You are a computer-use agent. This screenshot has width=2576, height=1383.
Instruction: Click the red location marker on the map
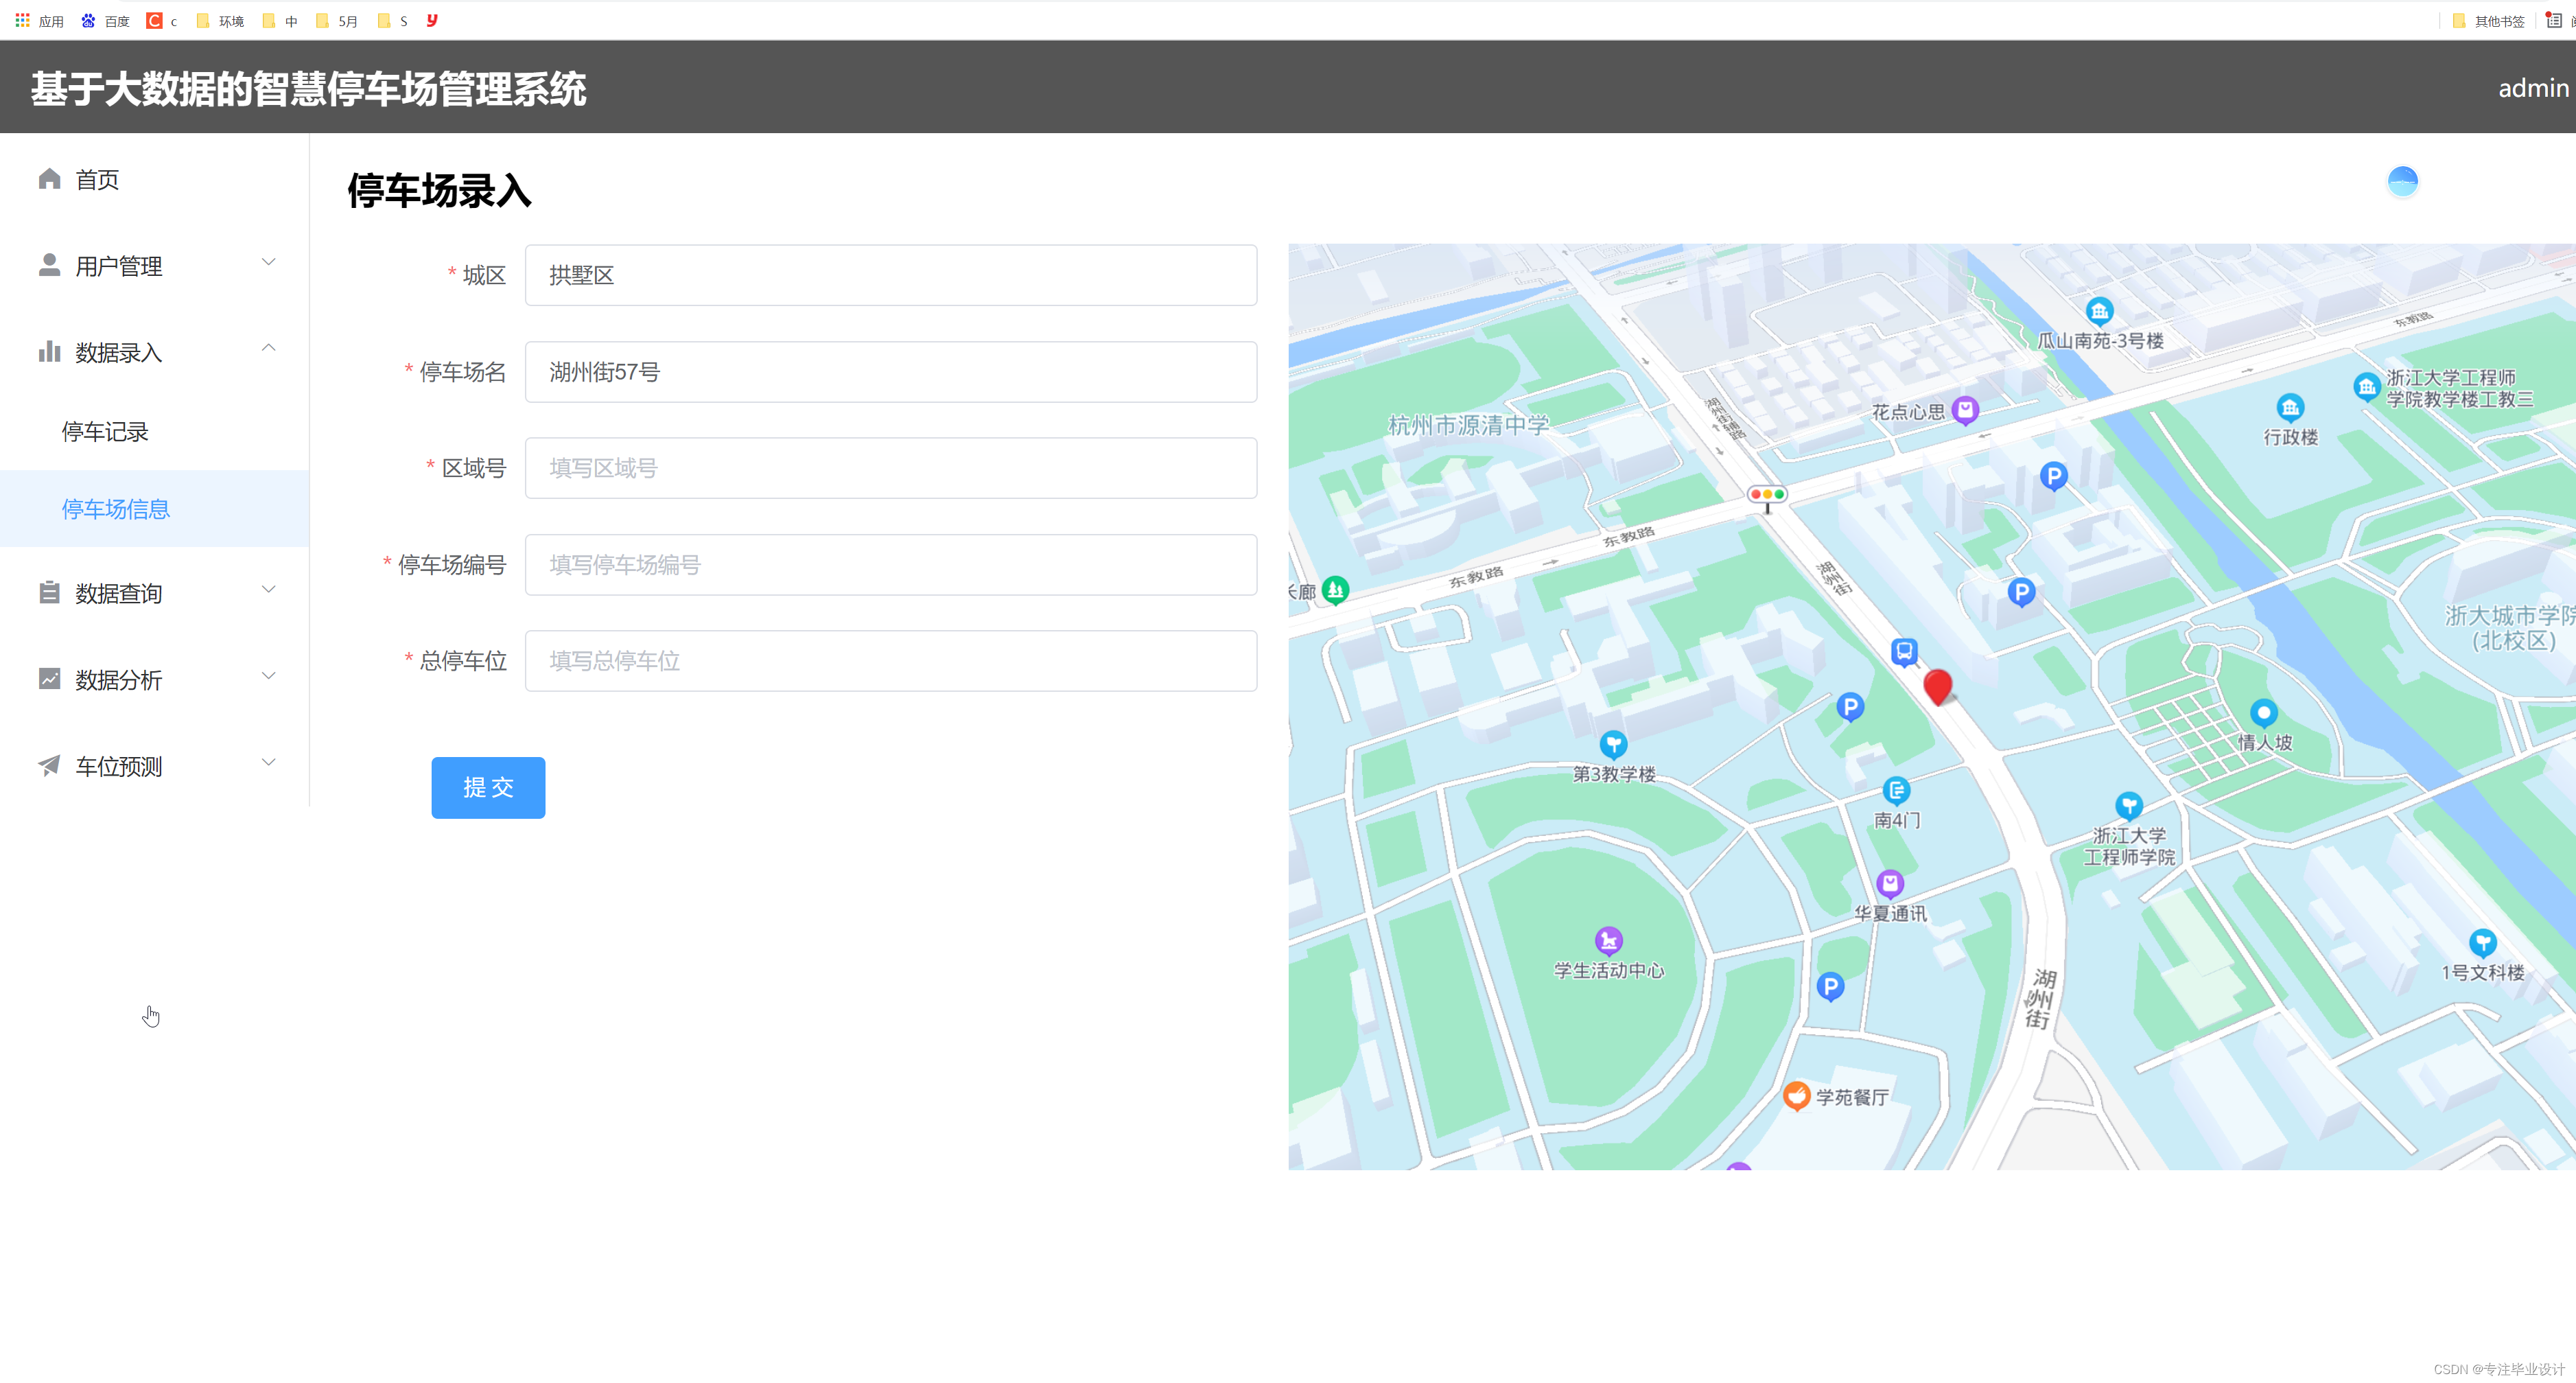(1937, 686)
